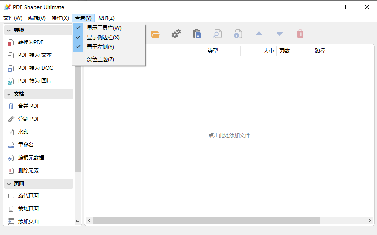The width and height of the screenshot is (377, 235).
Task: Click the paperclip icon beside 合并 PDF
Action: point(11,106)
